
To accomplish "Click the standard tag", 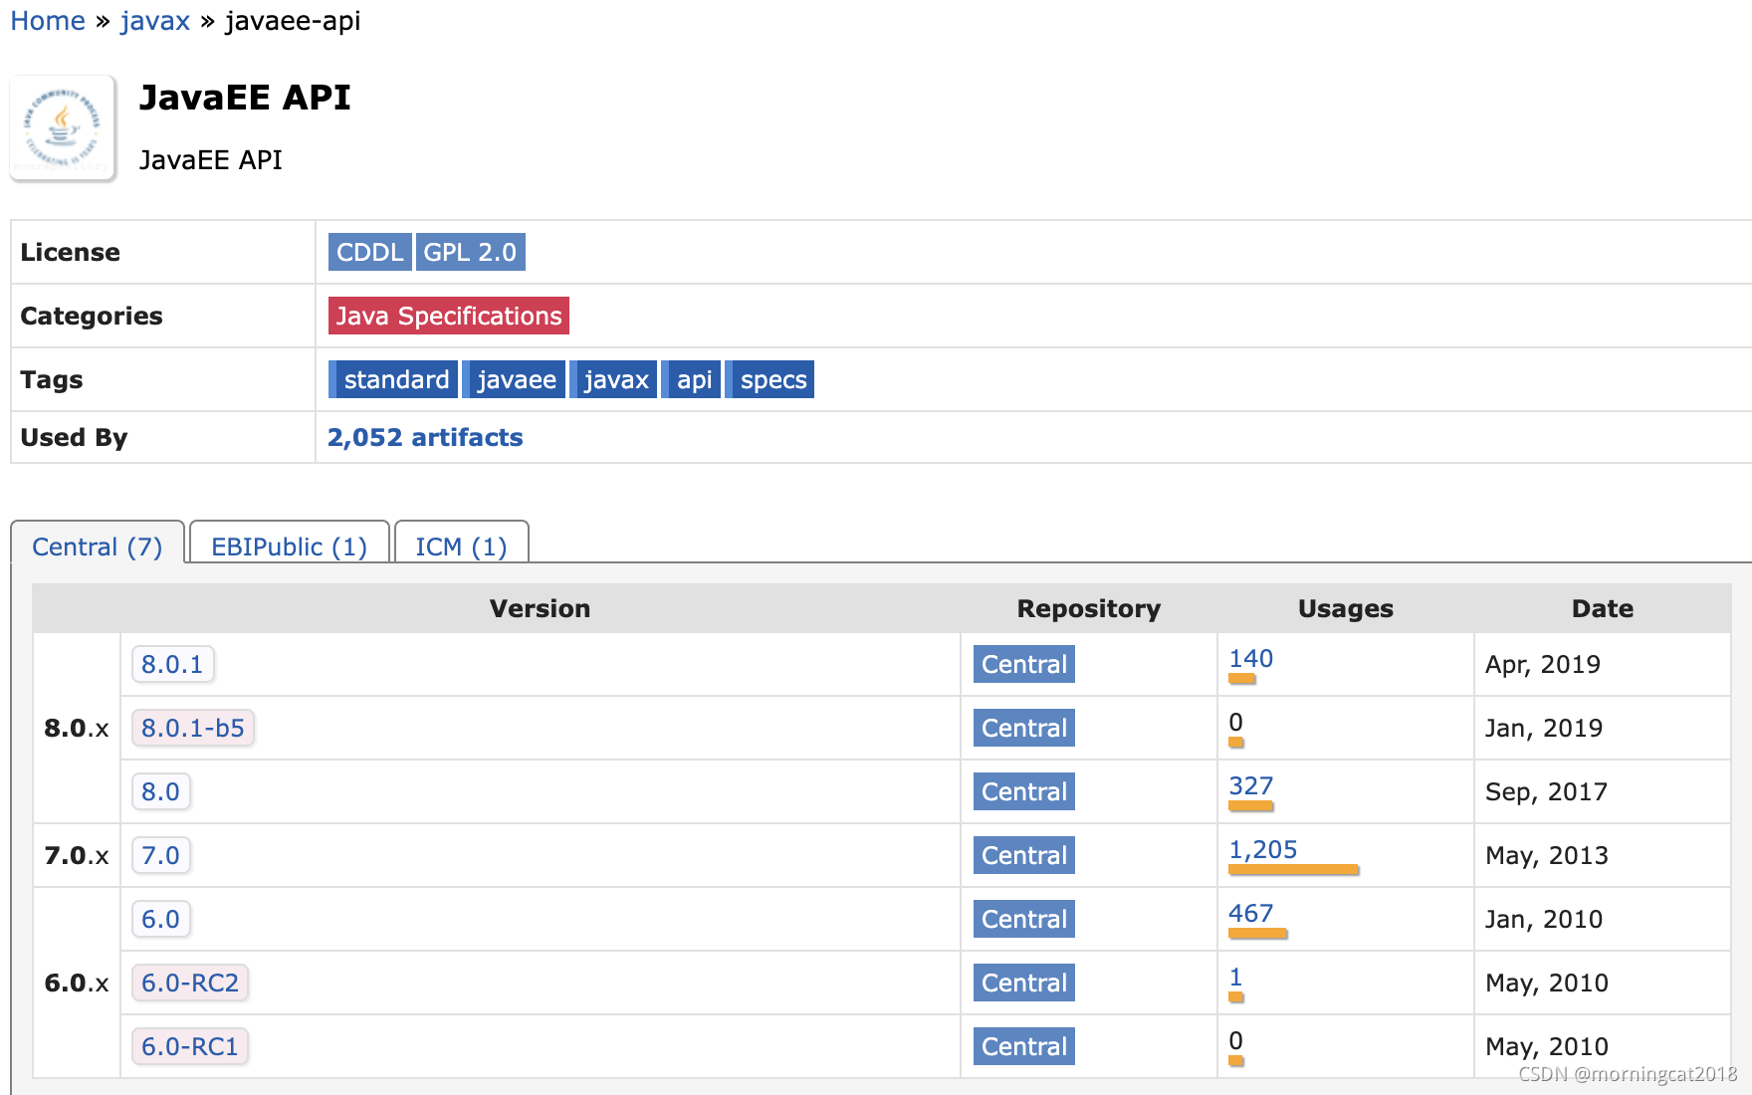I will pyautogui.click(x=393, y=379).
